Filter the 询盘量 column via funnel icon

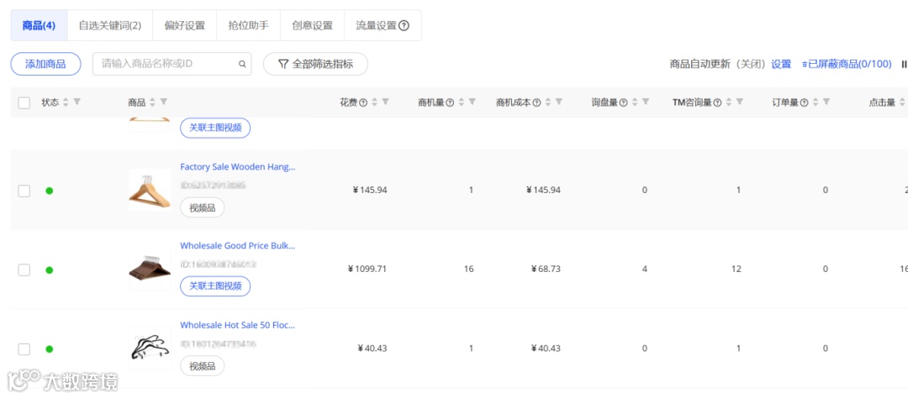tap(645, 102)
